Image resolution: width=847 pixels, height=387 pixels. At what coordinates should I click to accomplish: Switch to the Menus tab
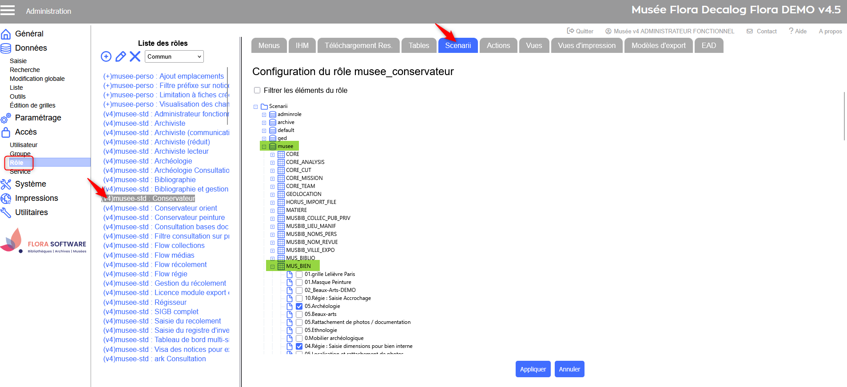269,45
